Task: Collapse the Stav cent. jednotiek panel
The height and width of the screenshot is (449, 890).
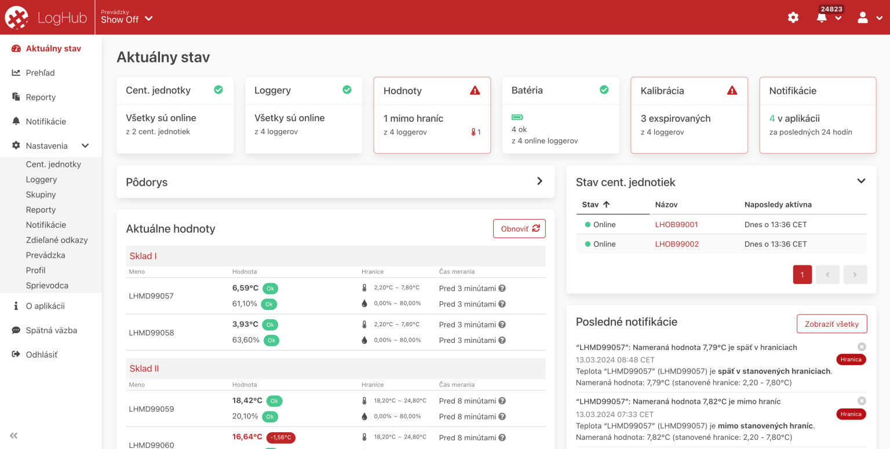Action: (x=861, y=181)
